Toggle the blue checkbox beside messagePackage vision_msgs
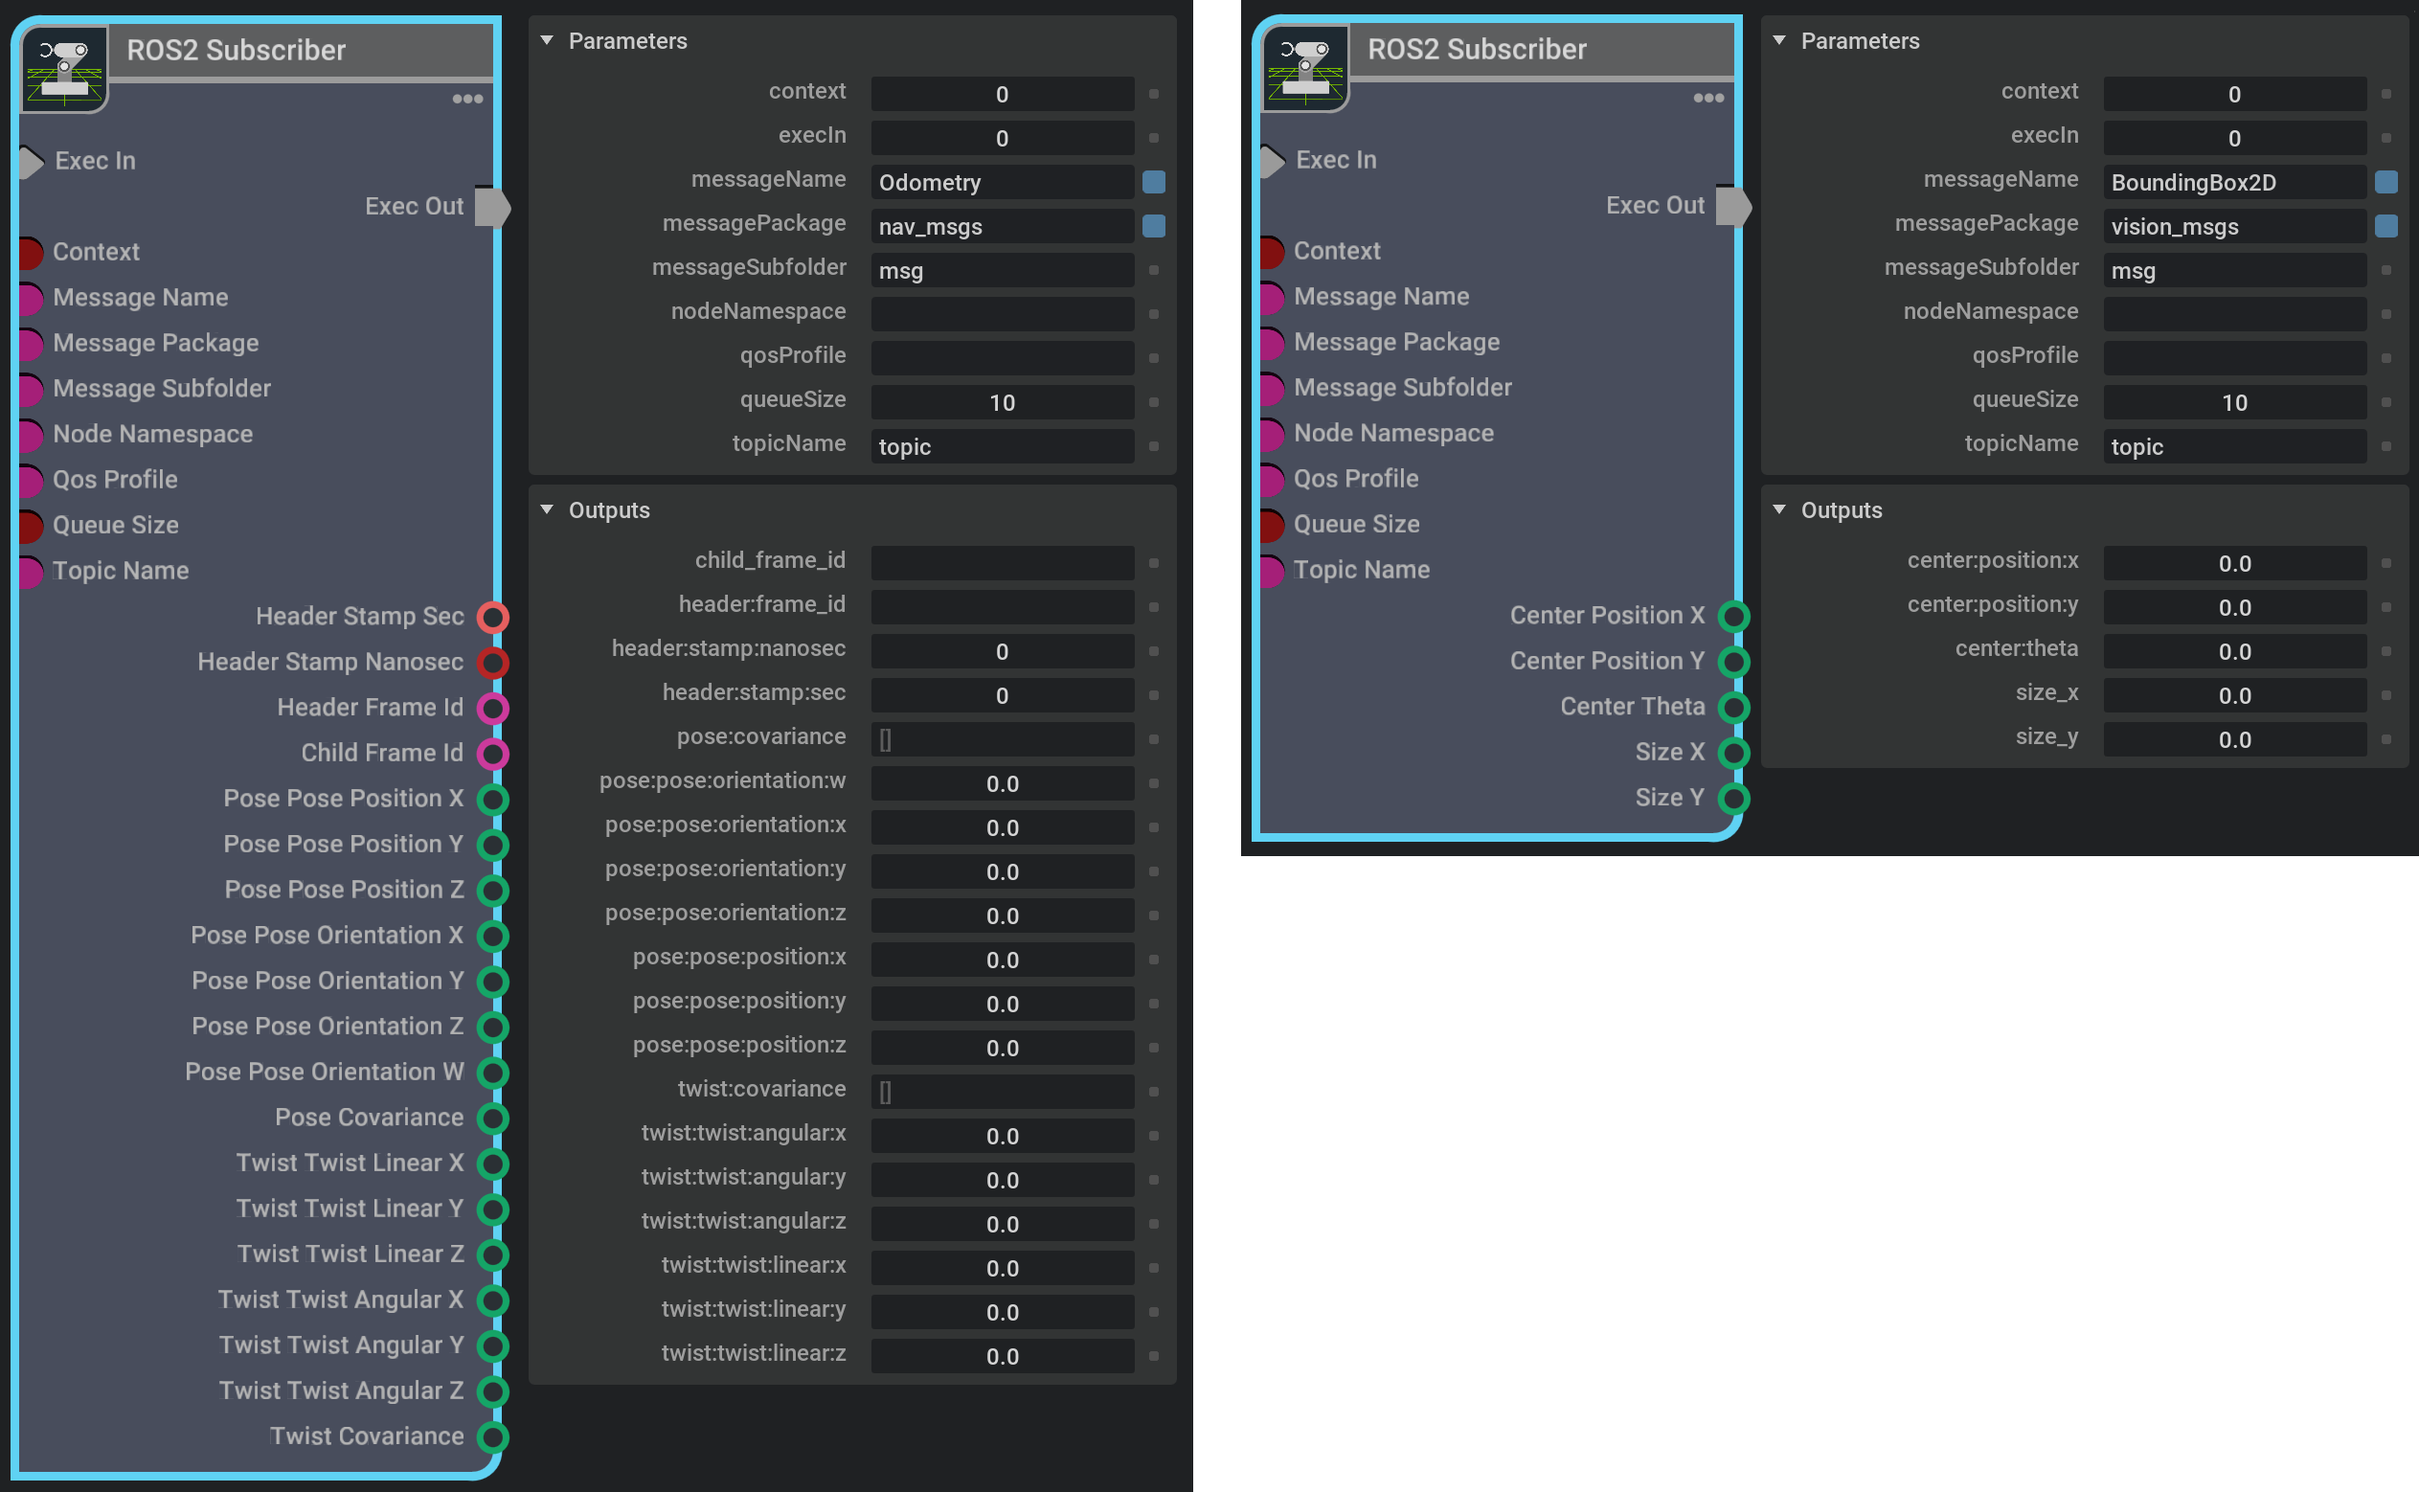The height and width of the screenshot is (1492, 2419). tap(2387, 226)
